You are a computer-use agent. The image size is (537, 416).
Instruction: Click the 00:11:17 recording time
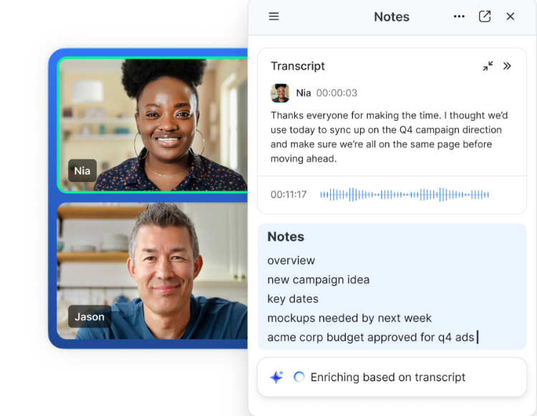coord(289,195)
